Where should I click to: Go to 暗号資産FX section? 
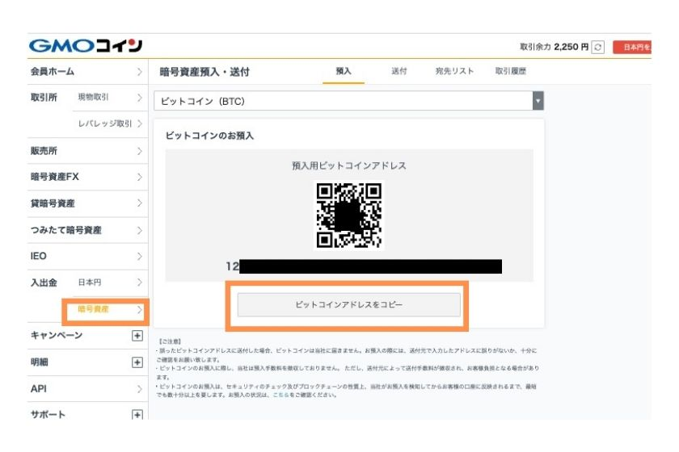pos(87,177)
